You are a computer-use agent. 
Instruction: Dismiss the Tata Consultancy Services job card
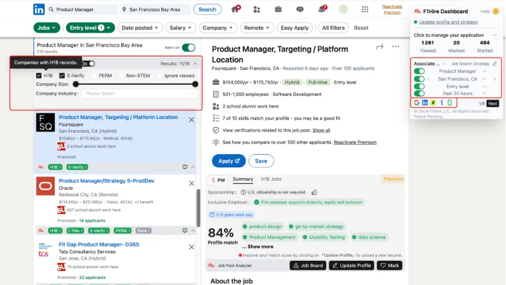pyautogui.click(x=191, y=247)
